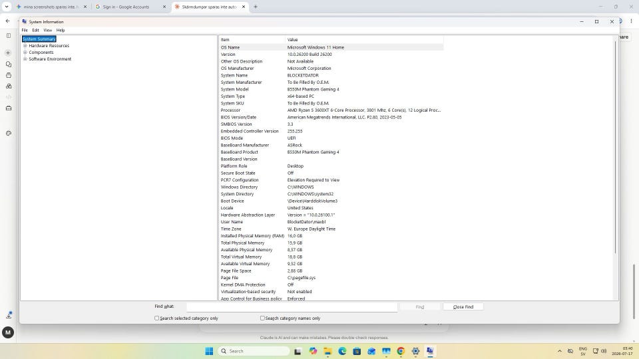The width and height of the screenshot is (639, 359).
Task: Click the Find button
Action: (420, 307)
